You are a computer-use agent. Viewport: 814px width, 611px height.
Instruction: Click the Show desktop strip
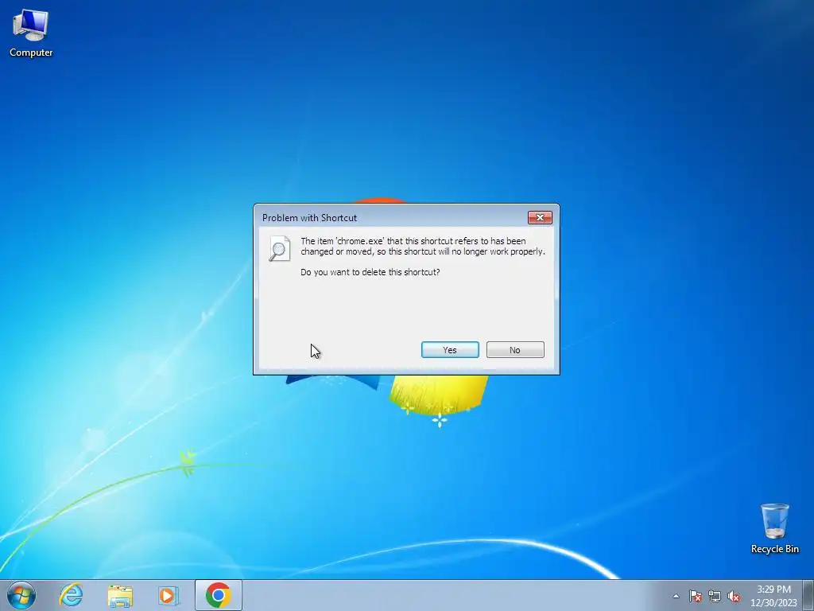808,595
